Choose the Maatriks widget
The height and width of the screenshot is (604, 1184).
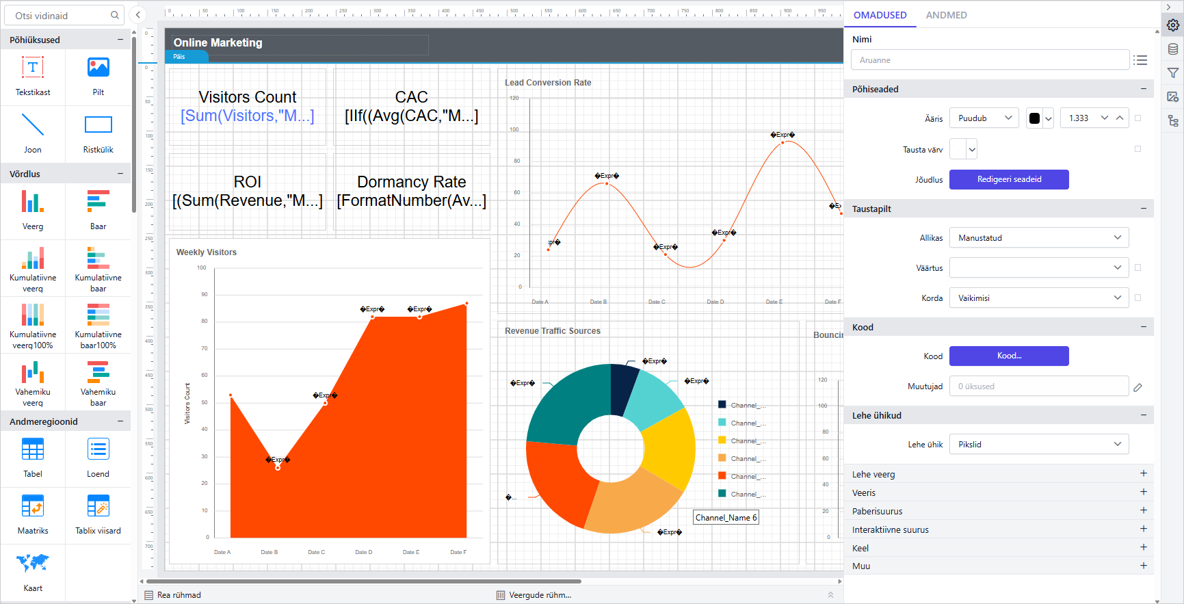(x=33, y=515)
